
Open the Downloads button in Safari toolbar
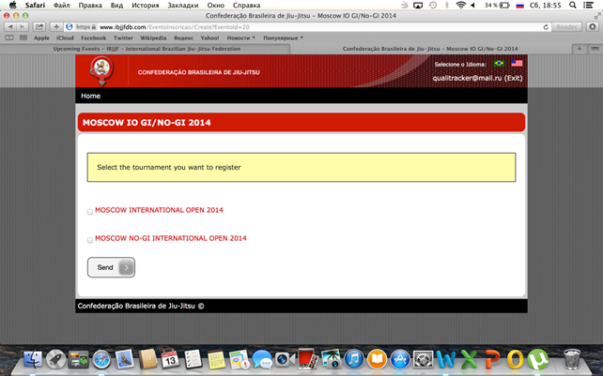tap(593, 27)
